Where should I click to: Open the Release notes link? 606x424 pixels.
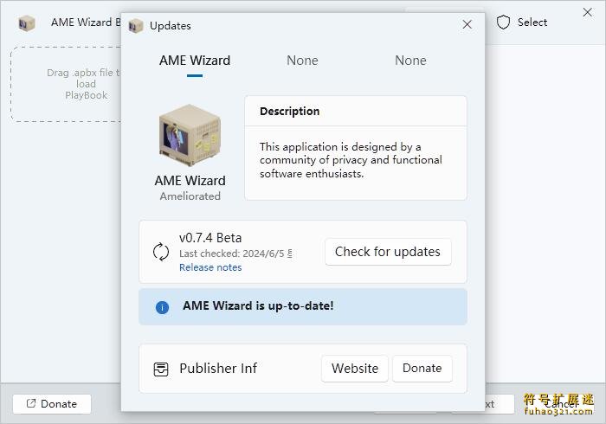(210, 267)
